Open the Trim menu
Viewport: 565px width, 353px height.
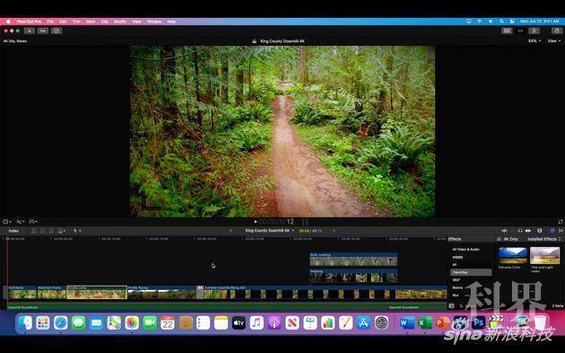[x=76, y=22]
